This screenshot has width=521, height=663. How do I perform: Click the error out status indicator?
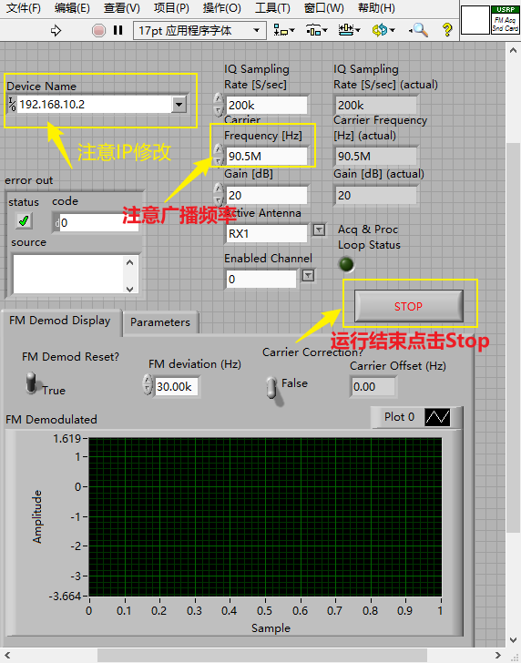point(24,220)
